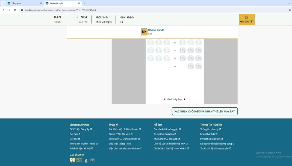This screenshot has height=166, width=292.
Task: Pick the window-side right seat in row 36
Action: point(198,42)
